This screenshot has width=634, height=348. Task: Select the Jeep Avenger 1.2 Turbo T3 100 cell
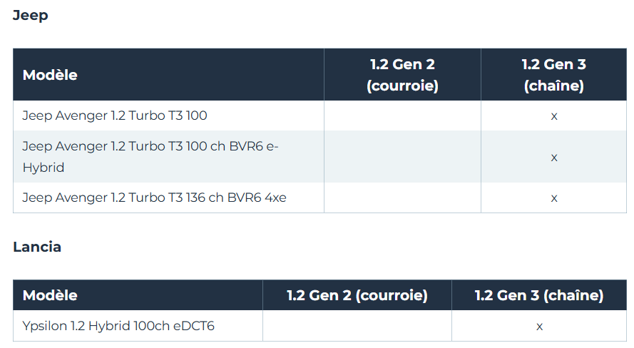(115, 116)
